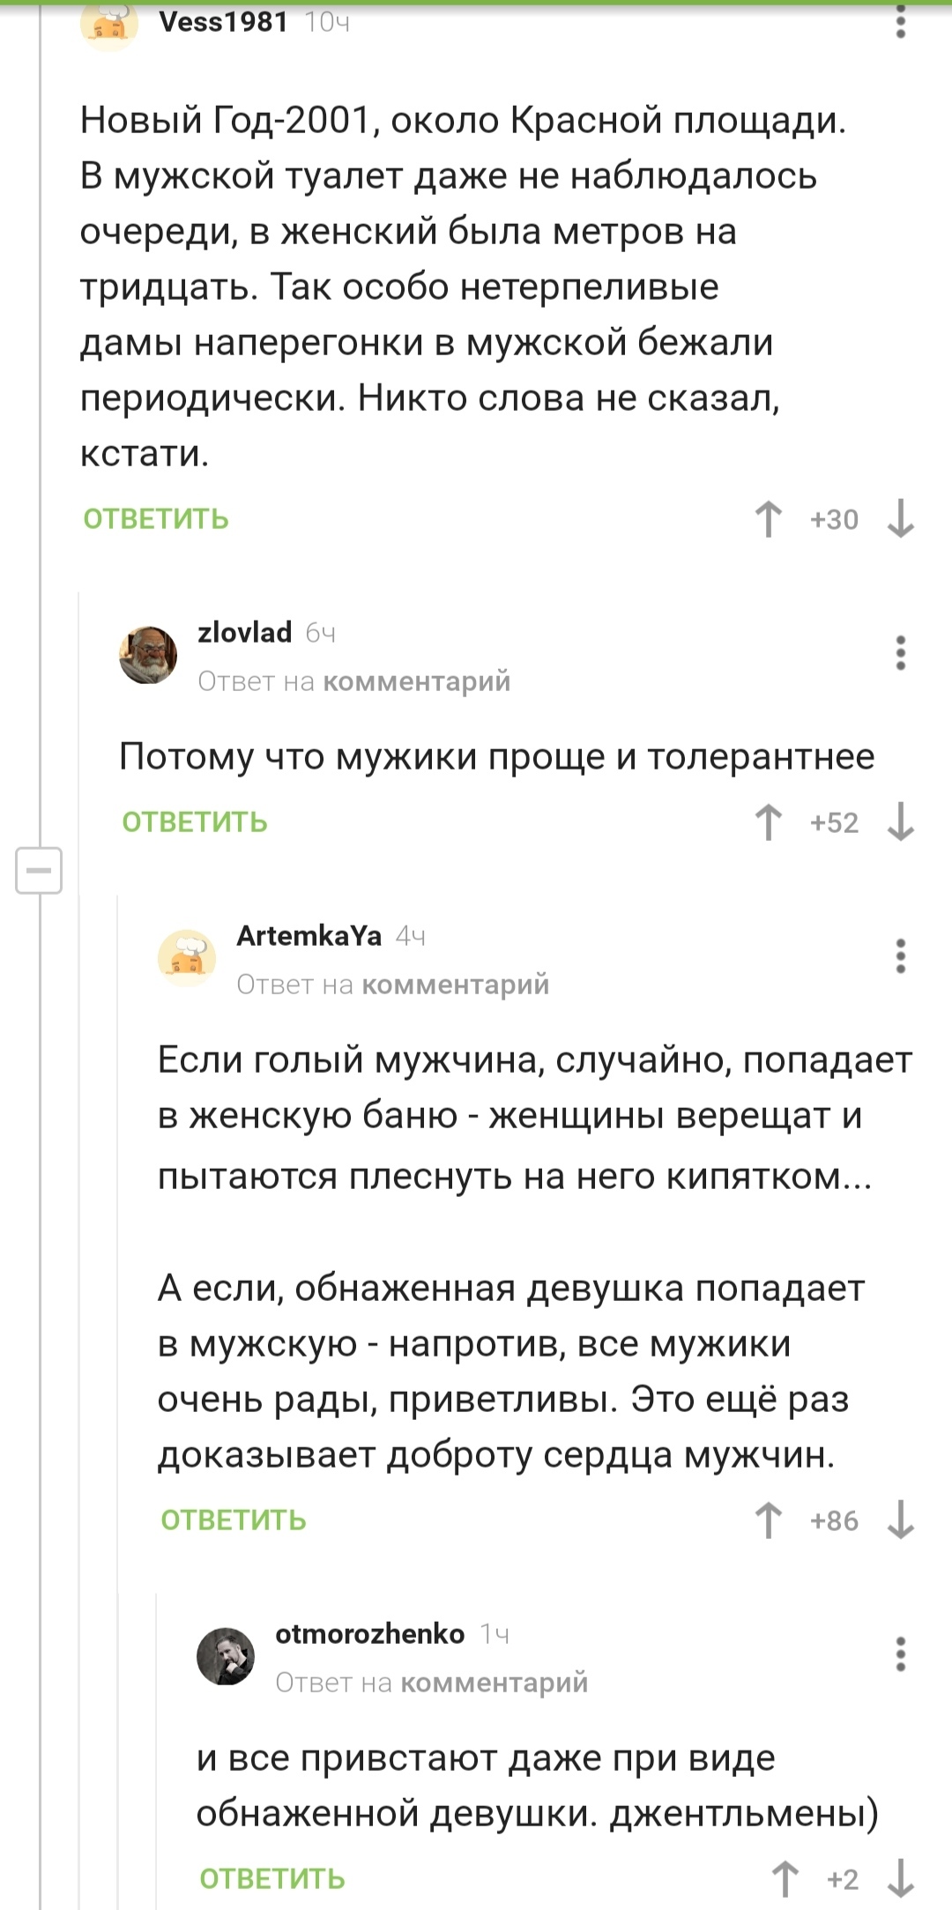Downvote zlovlad's comment
Viewport: 952px width, 1910px height.
tap(901, 822)
